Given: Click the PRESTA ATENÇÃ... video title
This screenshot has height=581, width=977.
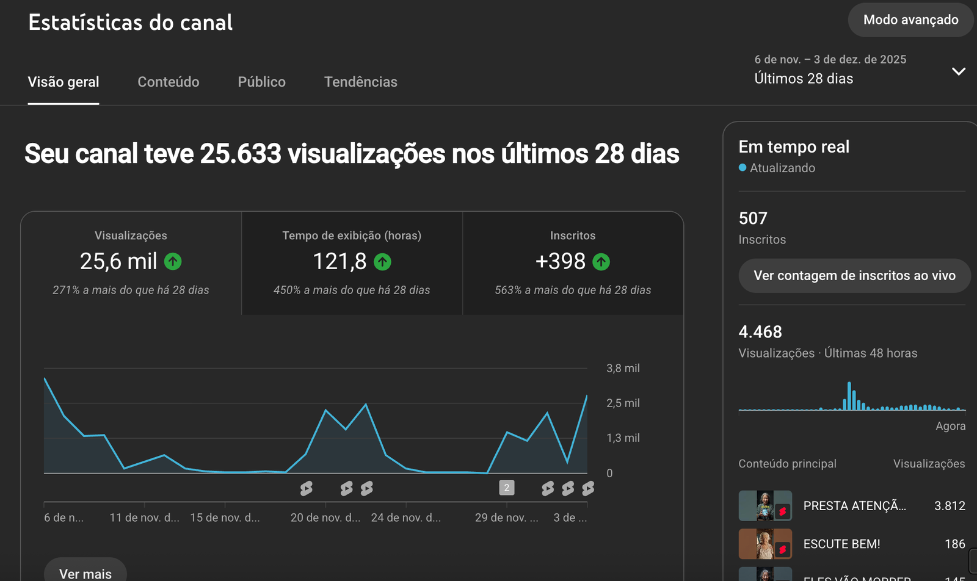Looking at the screenshot, I should tap(855, 506).
